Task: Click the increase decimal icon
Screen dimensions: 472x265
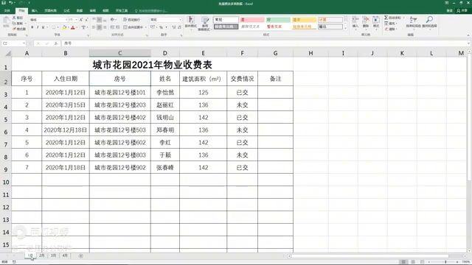Action: coord(174,27)
